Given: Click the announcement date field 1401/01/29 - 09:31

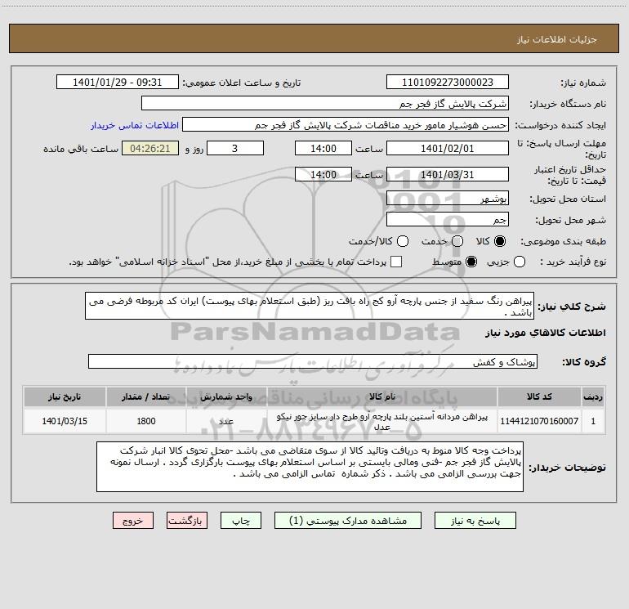Looking at the screenshot, I should (117, 82).
